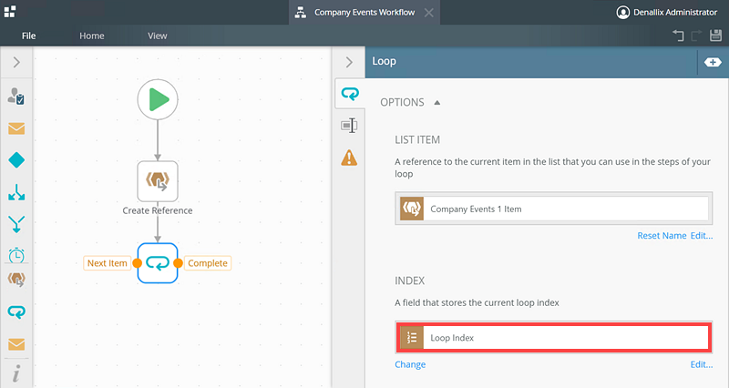Image resolution: width=729 pixels, height=388 pixels.
Task: Collapse the OPTIONS section arrow
Action: click(x=437, y=103)
